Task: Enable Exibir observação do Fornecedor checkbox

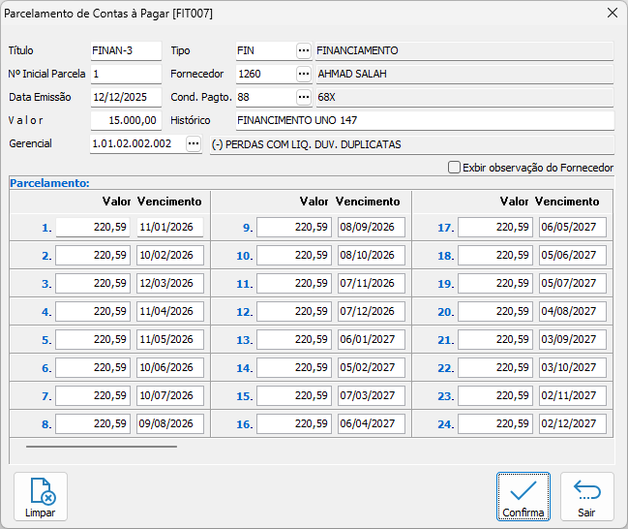Action: (454, 168)
